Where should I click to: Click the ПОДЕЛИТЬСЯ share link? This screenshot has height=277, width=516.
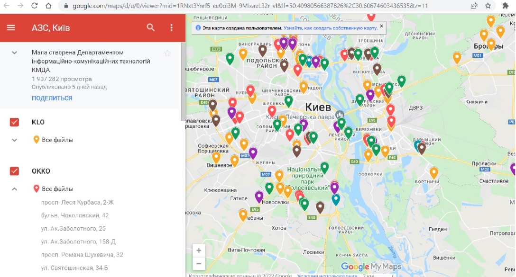coord(52,98)
